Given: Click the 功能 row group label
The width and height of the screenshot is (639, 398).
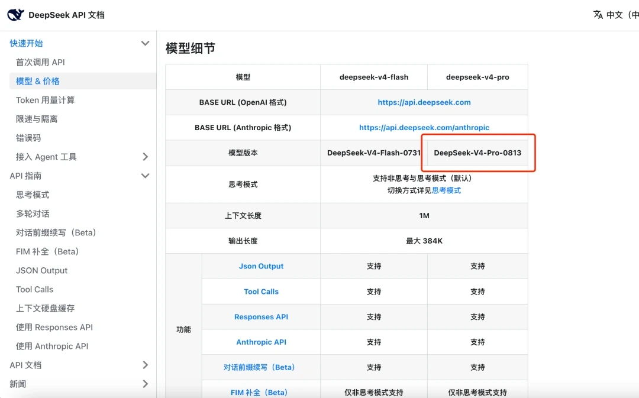Looking at the screenshot, I should coord(183,329).
